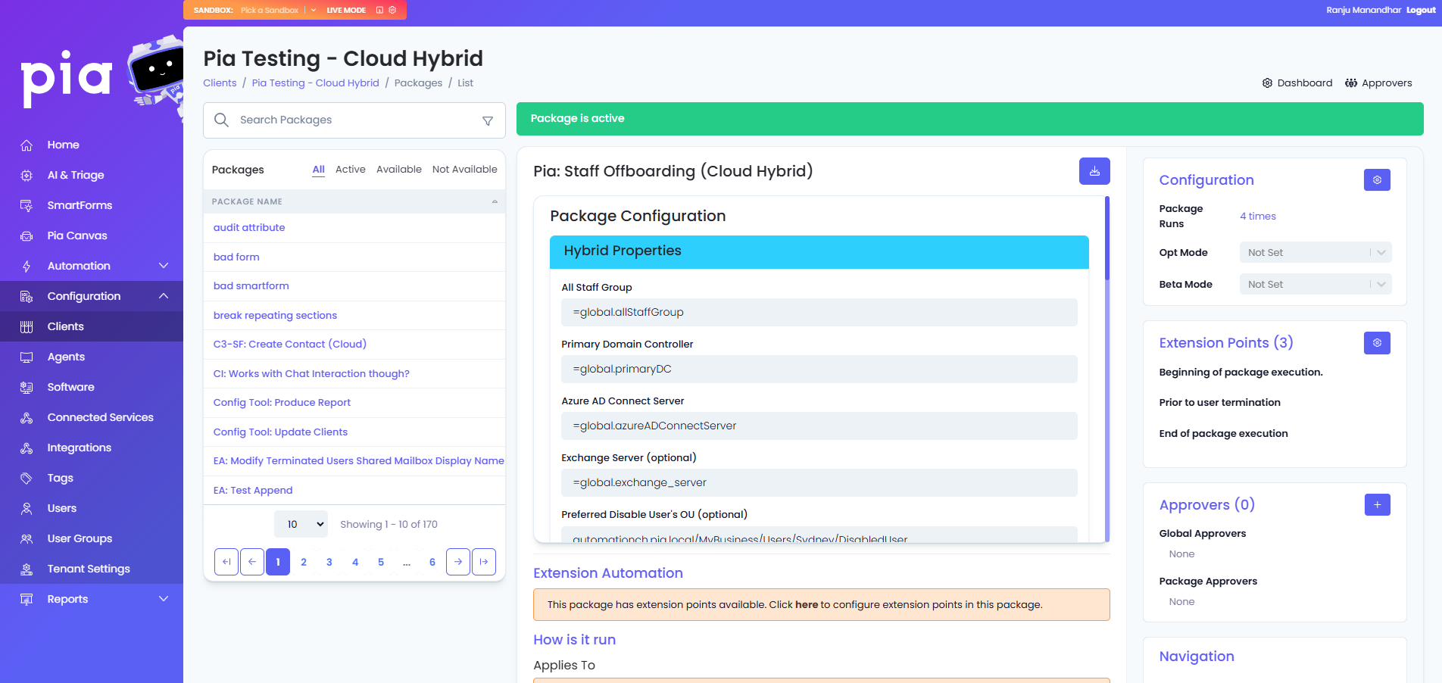Open SmartForms sidebar icon
Viewport: 1442px width, 683px height.
pyautogui.click(x=27, y=205)
